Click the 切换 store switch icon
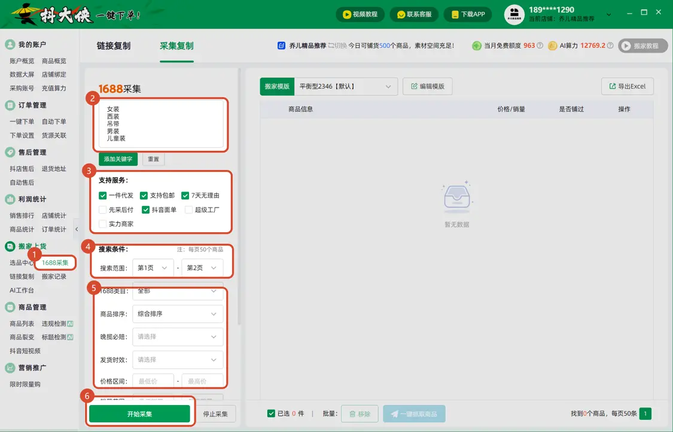Screen dimensions: 673x432 (x=331, y=45)
